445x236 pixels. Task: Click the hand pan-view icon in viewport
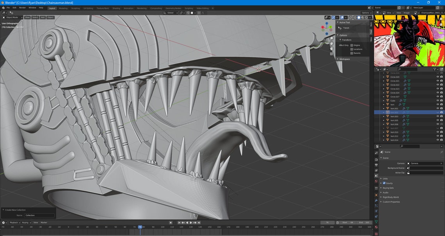(x=331, y=43)
